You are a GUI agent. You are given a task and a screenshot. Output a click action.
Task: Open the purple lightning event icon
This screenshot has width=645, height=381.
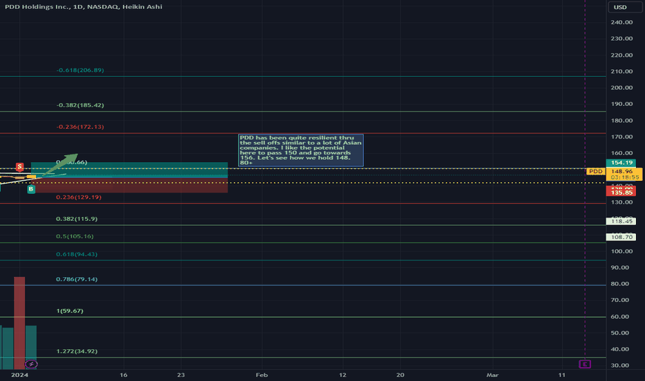pyautogui.click(x=31, y=364)
